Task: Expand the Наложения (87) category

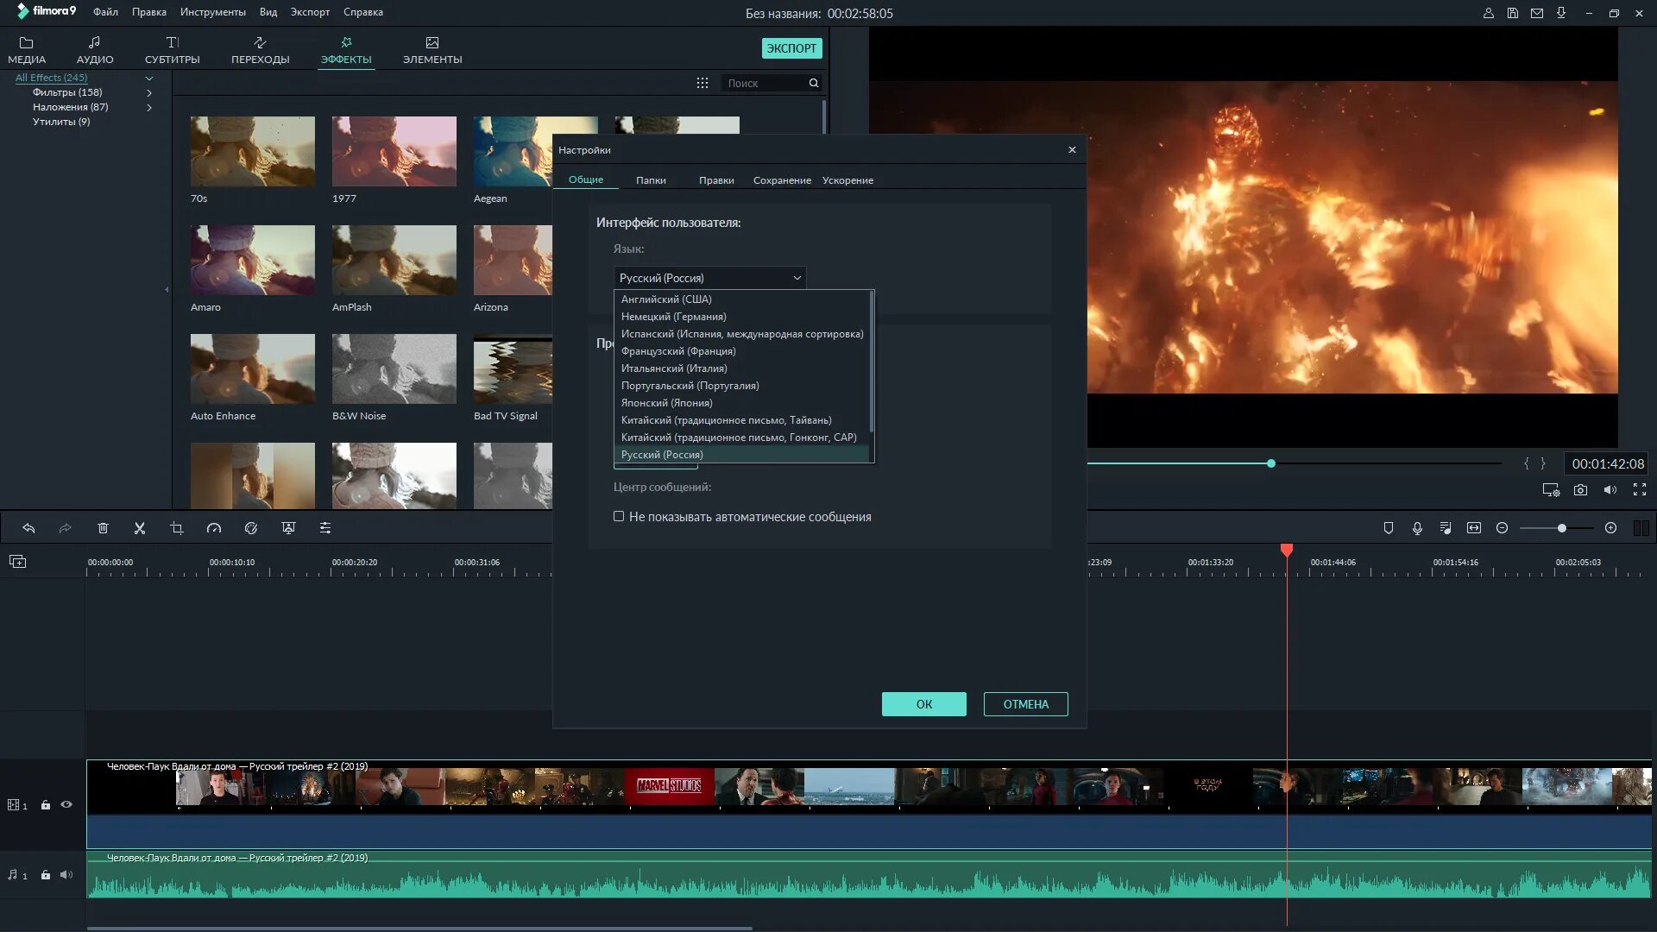Action: click(149, 107)
